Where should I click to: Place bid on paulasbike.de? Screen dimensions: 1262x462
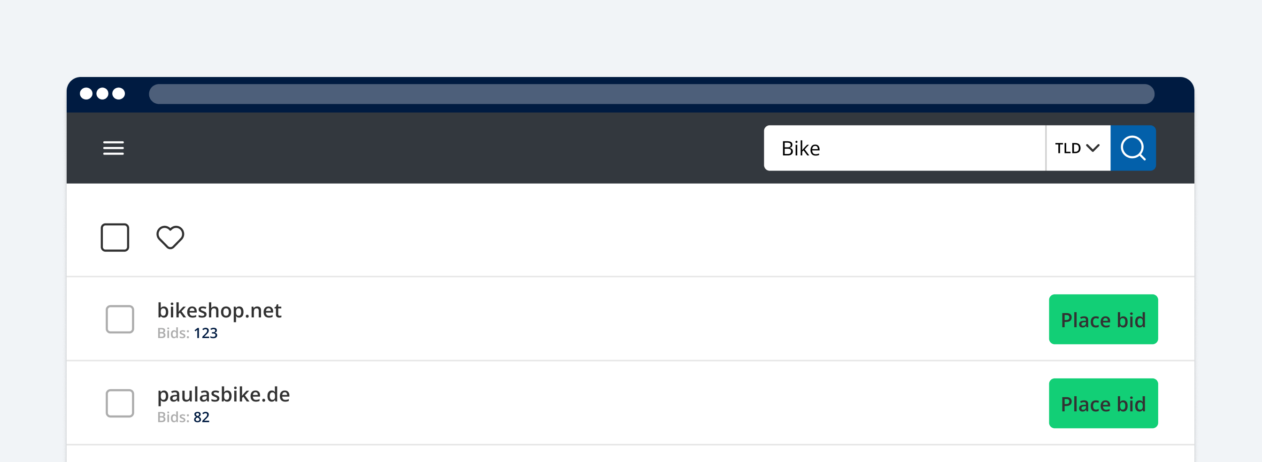(1103, 403)
